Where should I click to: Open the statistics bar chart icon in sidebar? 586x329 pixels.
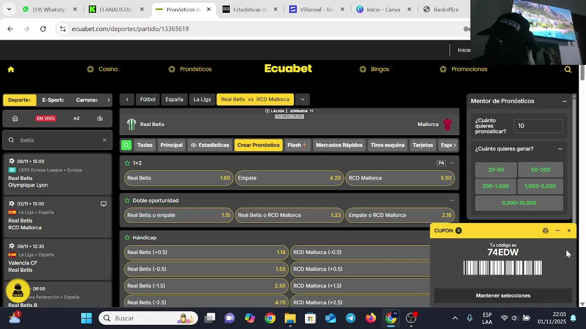(x=100, y=118)
